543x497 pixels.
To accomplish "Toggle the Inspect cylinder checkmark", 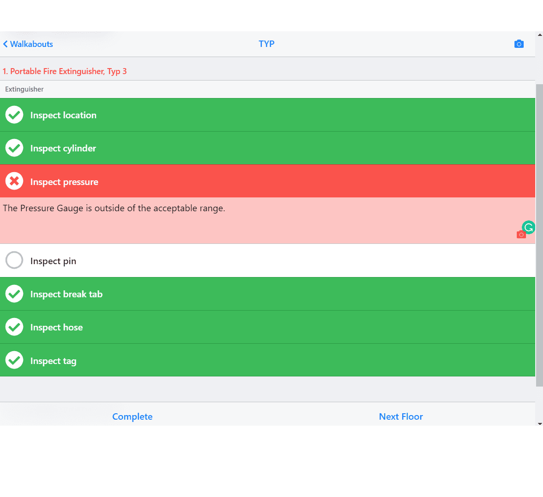I will [x=14, y=148].
